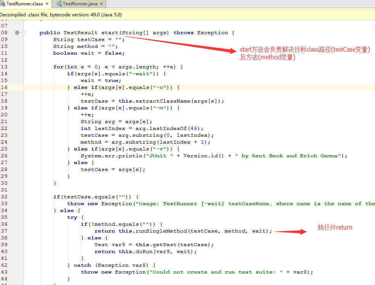Click the Java class icon on TestRunner.java tab
Image resolution: width=375 pixels, height=285 pixels.
coord(59,3)
